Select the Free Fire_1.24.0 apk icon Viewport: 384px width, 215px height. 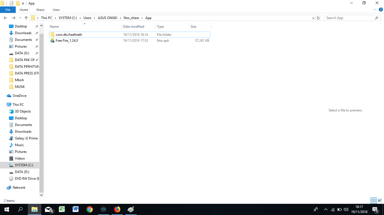coord(52,41)
